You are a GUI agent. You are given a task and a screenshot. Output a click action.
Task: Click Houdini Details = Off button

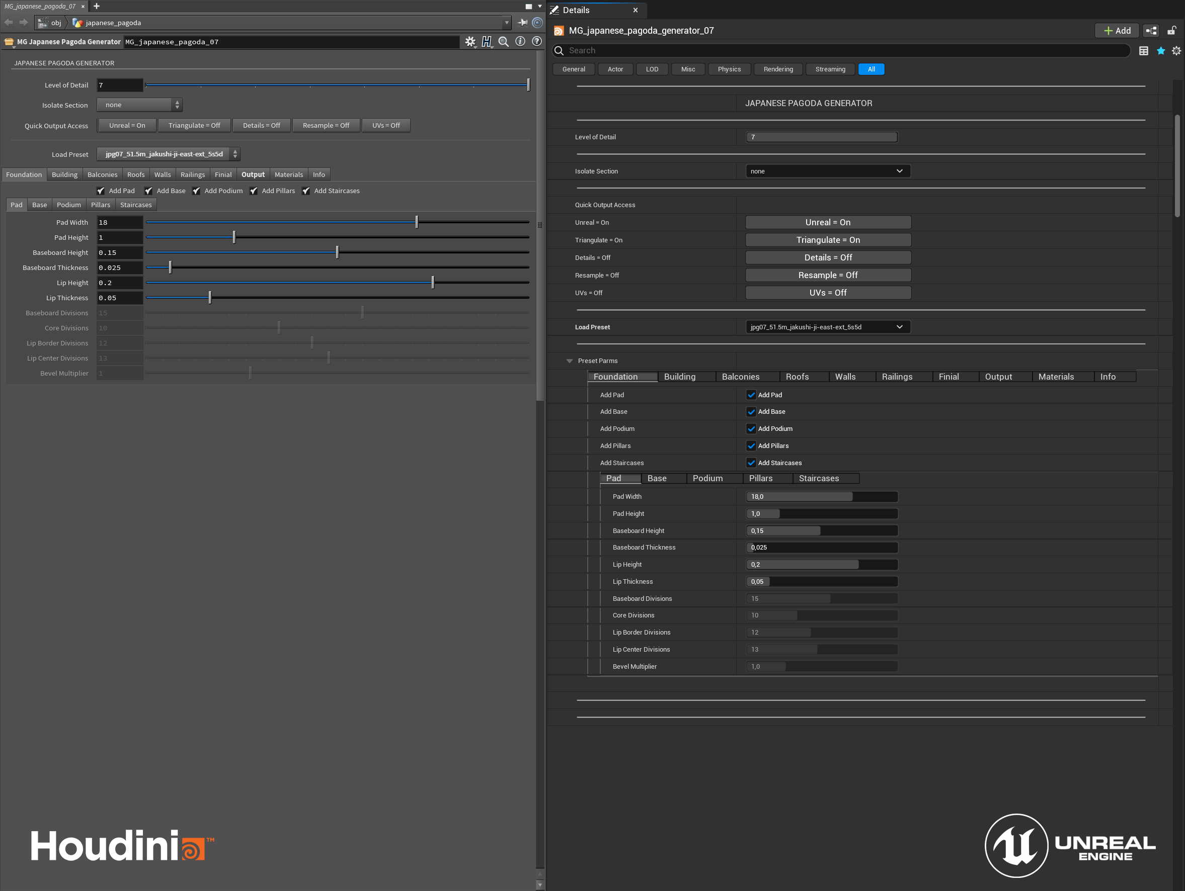click(262, 125)
